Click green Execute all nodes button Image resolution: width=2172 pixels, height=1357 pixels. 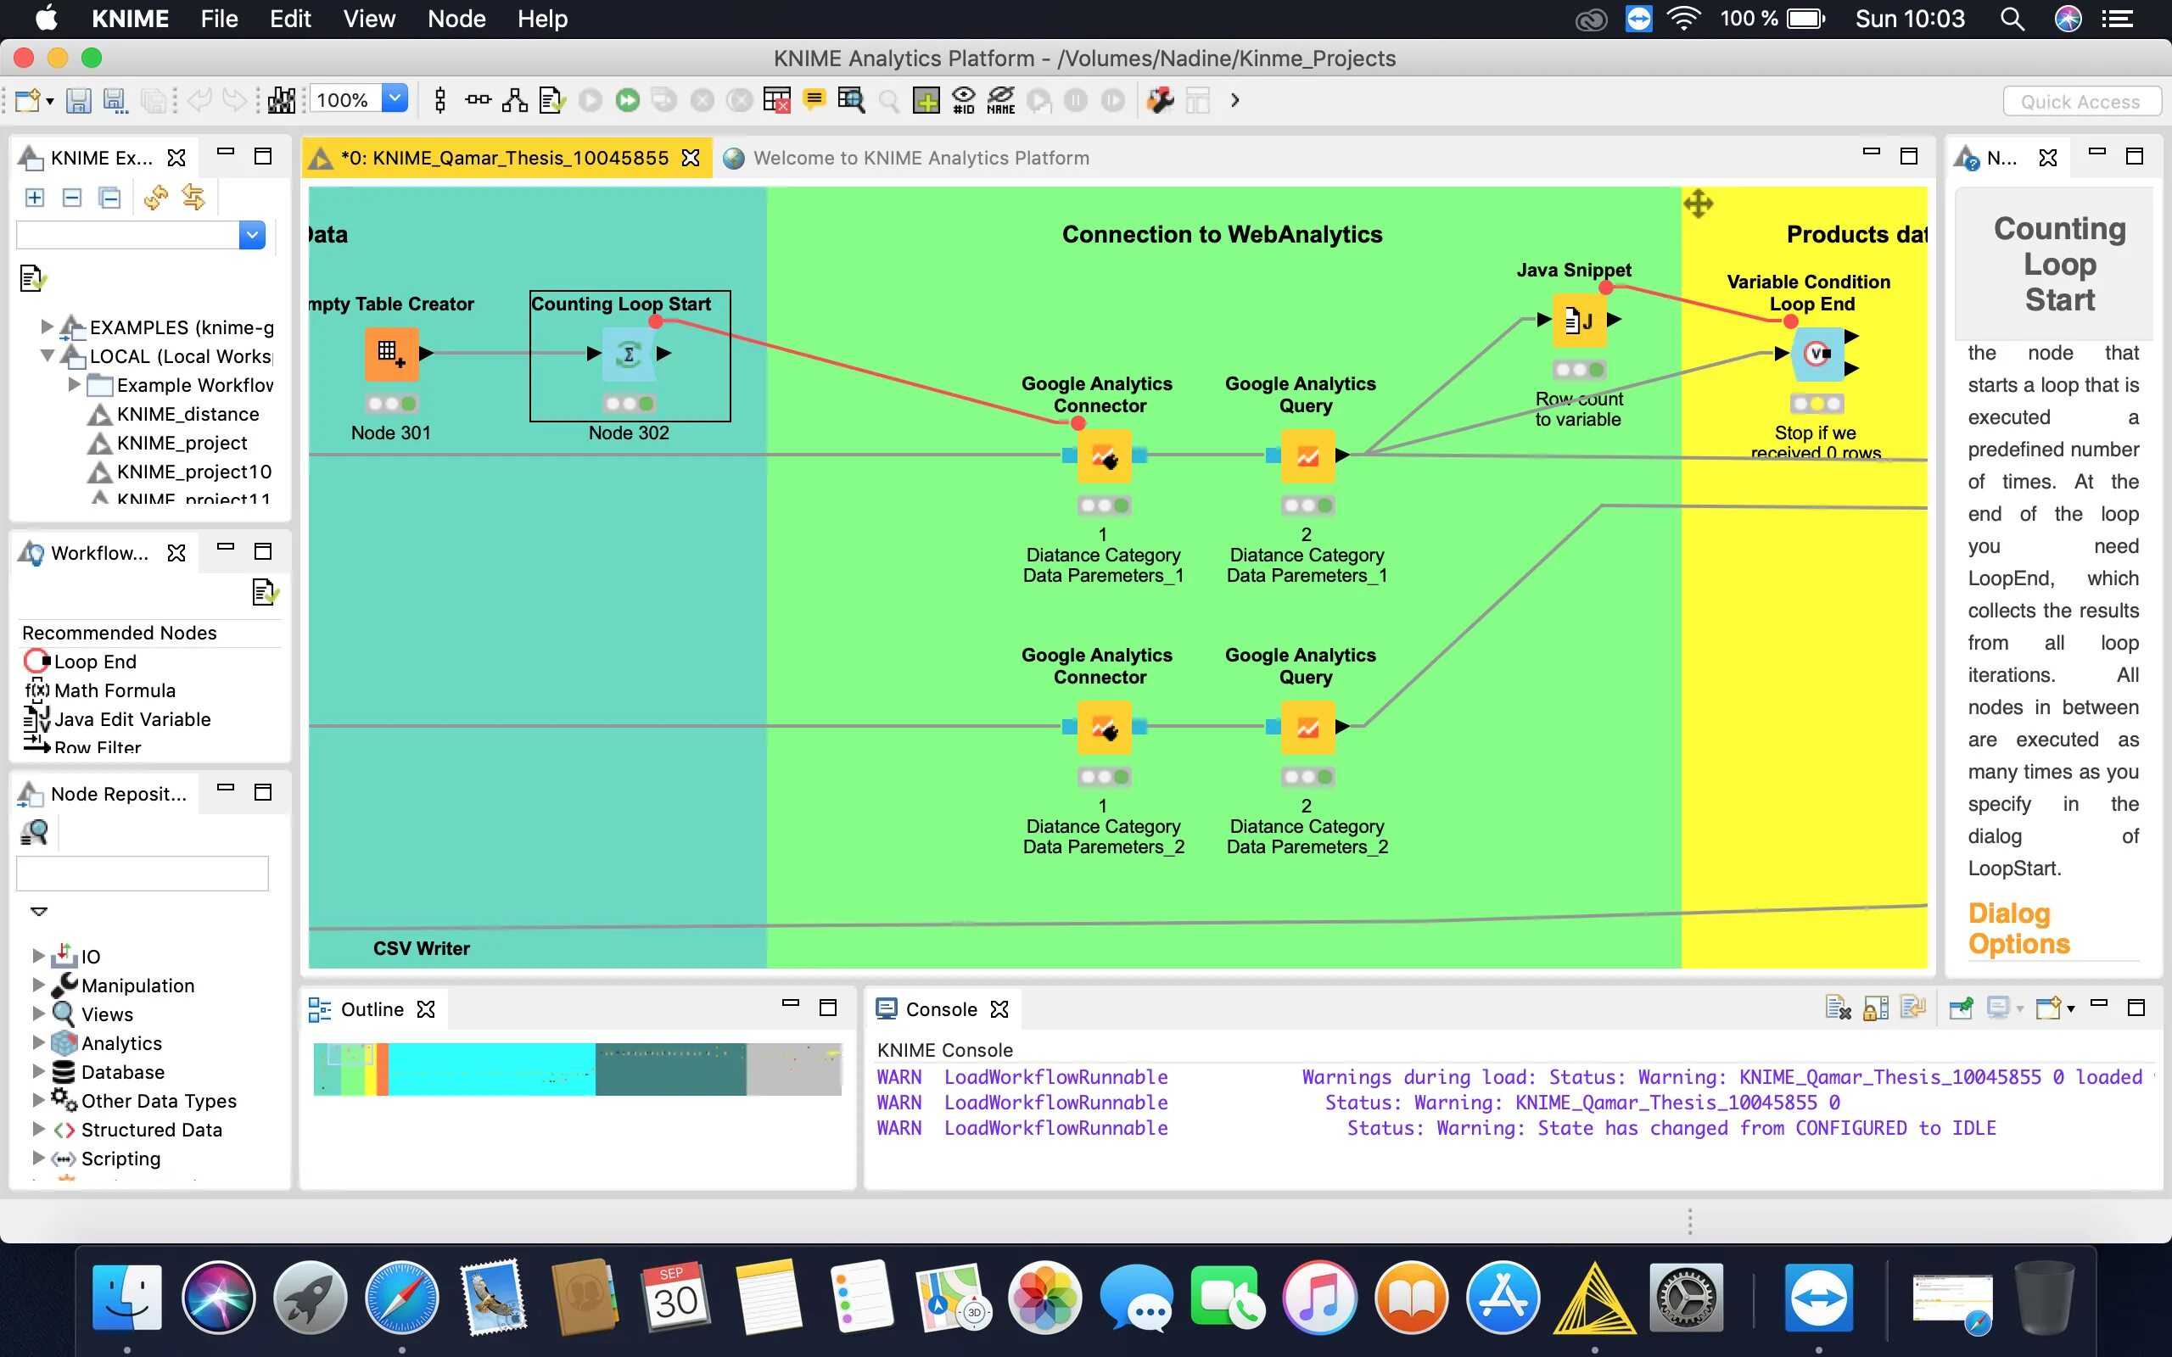tap(627, 101)
